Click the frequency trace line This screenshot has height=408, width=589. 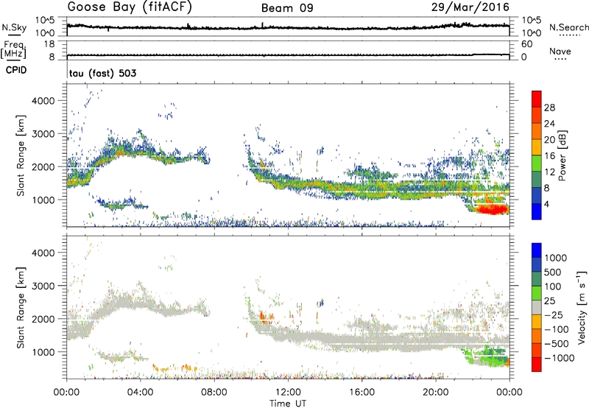(288, 55)
